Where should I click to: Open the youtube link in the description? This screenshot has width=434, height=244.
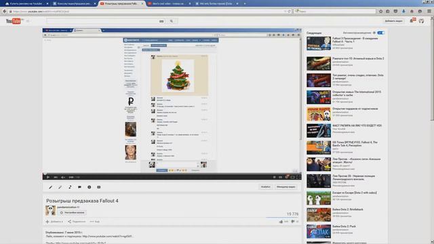click(x=108, y=237)
